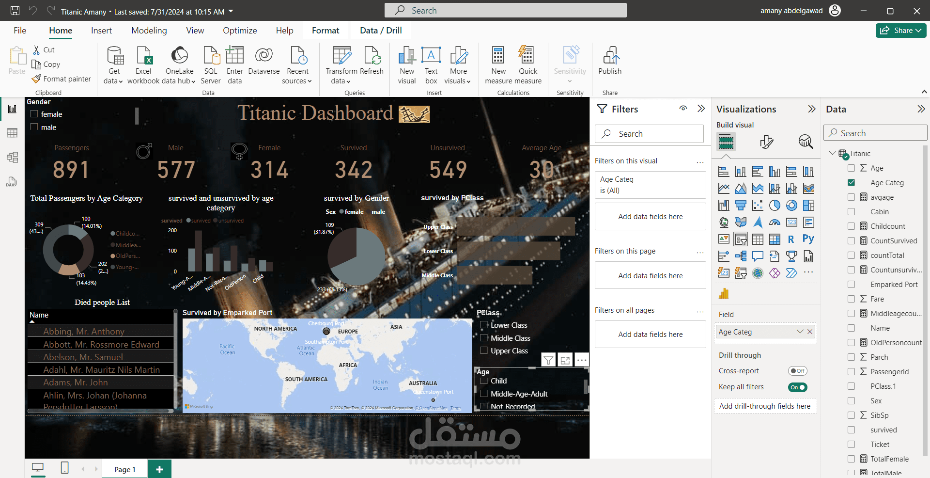This screenshot has height=478, width=930.
Task: Pick the decomposition tree visual icon
Action: [x=741, y=256]
